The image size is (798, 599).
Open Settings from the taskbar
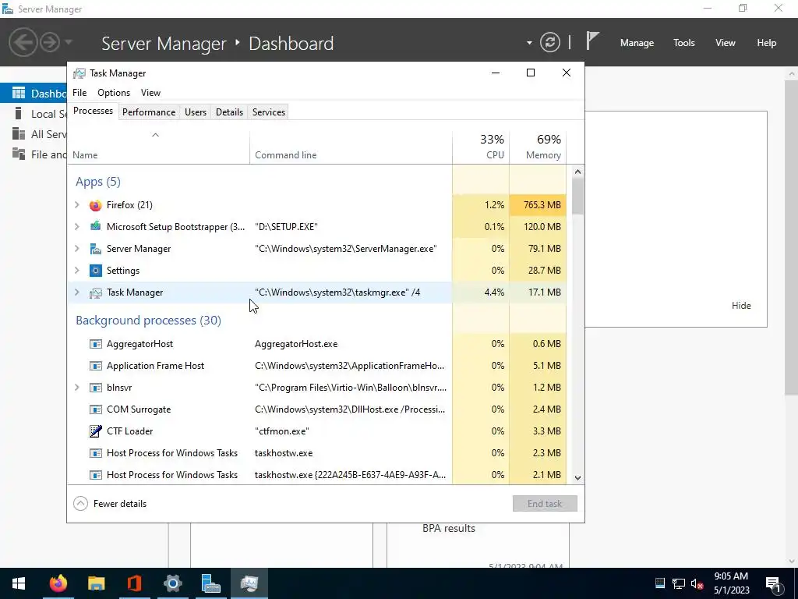(x=172, y=583)
